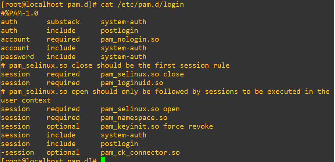Click "system-auth" on the auth substack line

click(123, 22)
